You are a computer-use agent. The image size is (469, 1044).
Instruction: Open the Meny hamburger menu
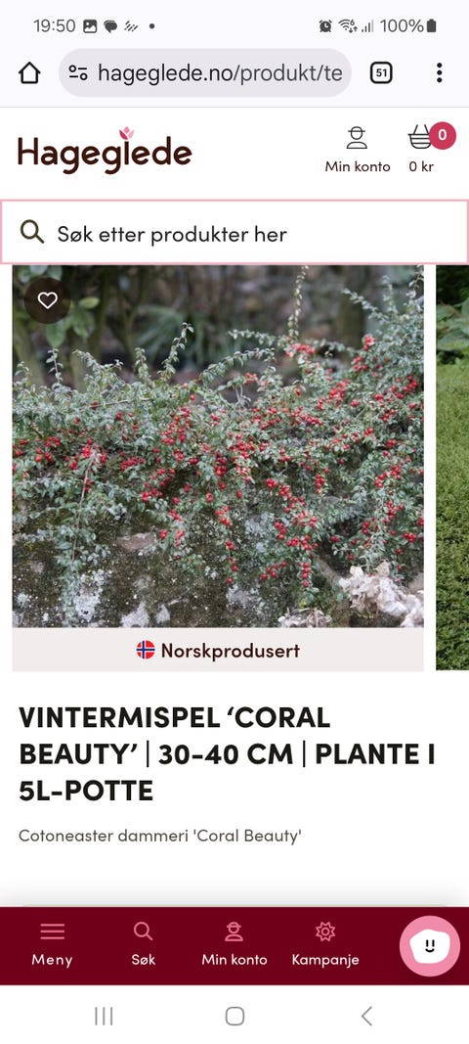[52, 944]
